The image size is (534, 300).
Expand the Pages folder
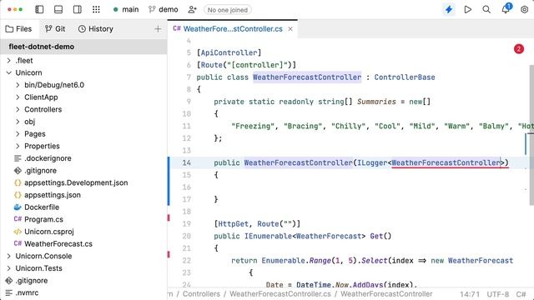click(18, 134)
